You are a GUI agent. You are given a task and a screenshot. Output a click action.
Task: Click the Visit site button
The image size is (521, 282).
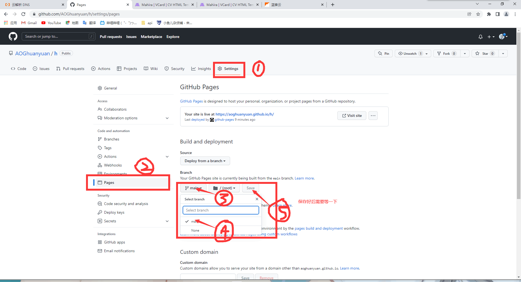coord(352,116)
